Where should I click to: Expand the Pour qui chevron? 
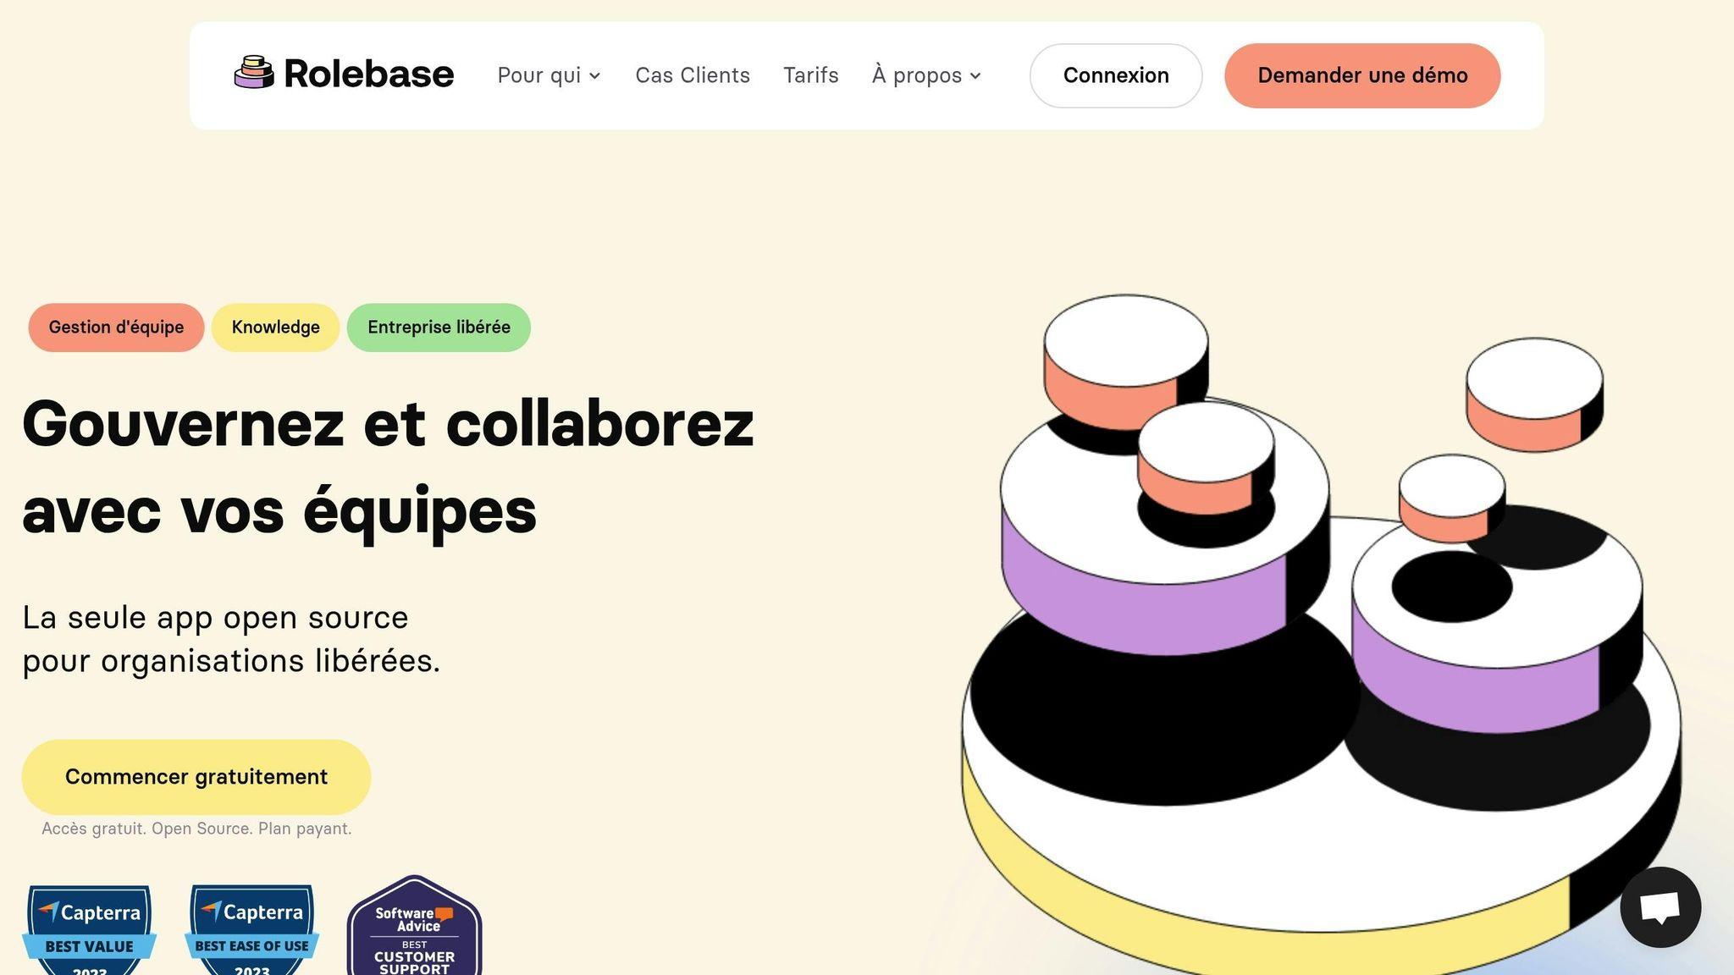(595, 76)
